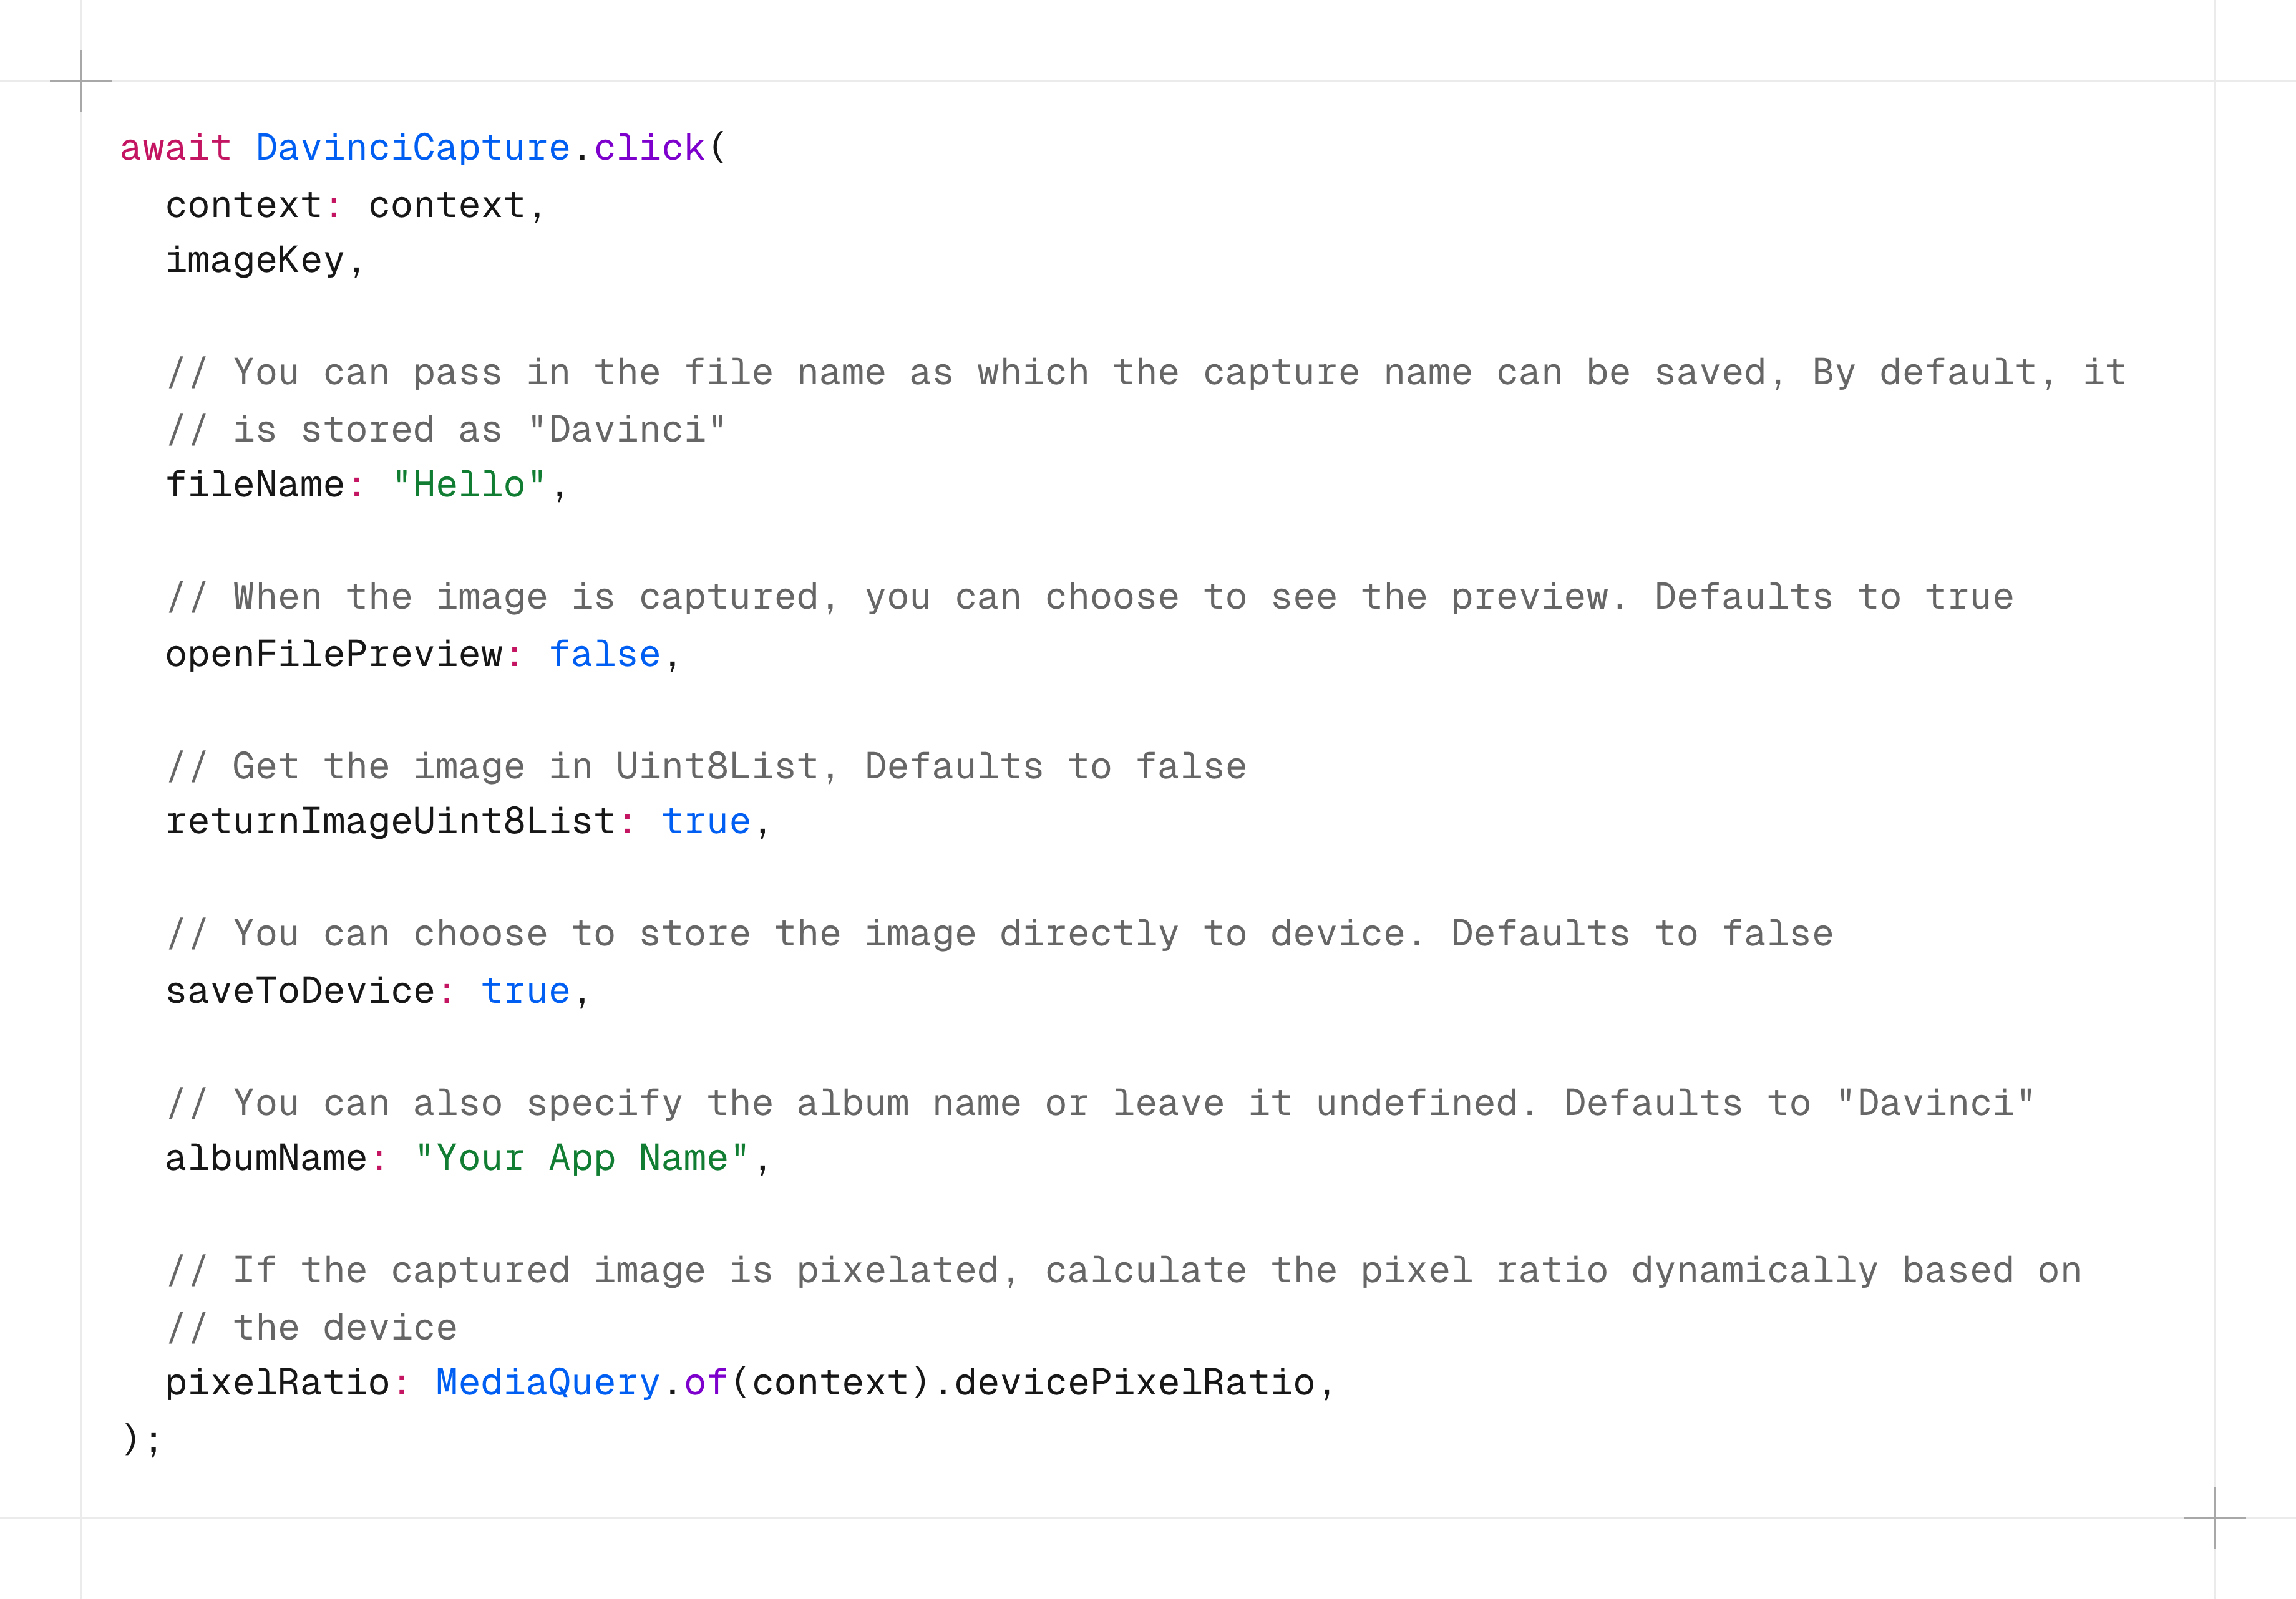2296x1599 pixels.
Task: Click the imageKey argument
Action: click(254, 261)
